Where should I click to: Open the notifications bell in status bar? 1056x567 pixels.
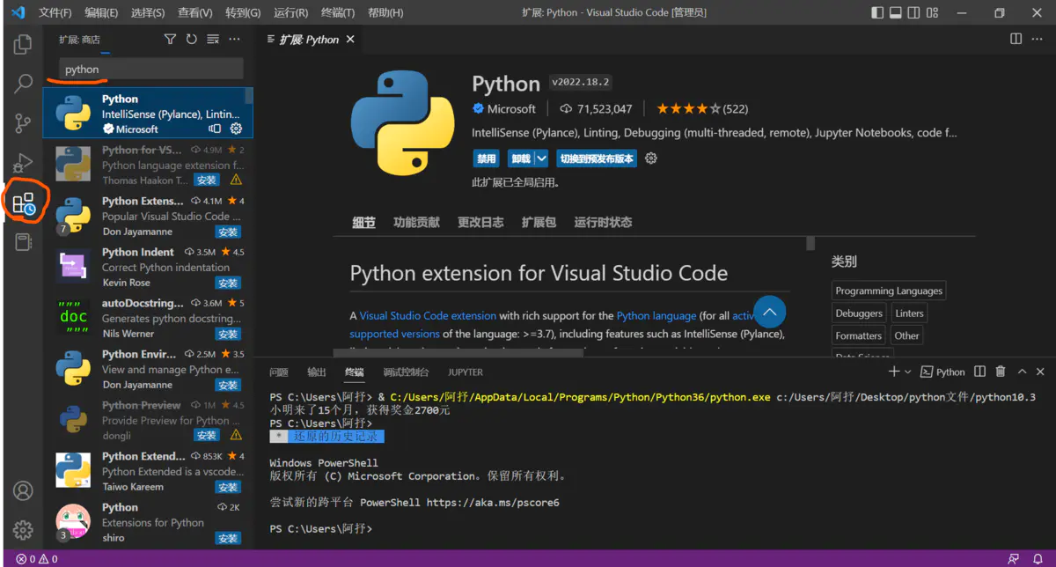[1038, 559]
